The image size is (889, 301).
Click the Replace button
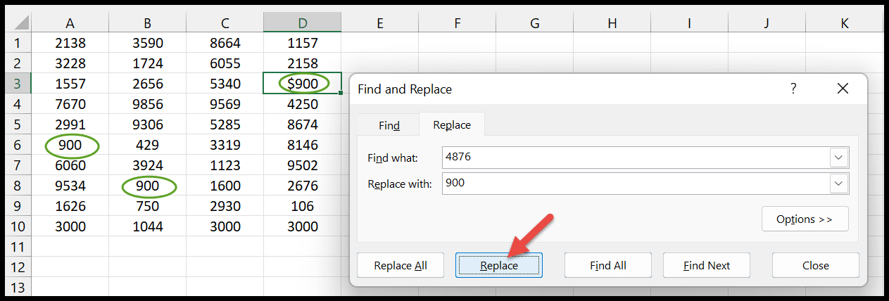(x=499, y=266)
